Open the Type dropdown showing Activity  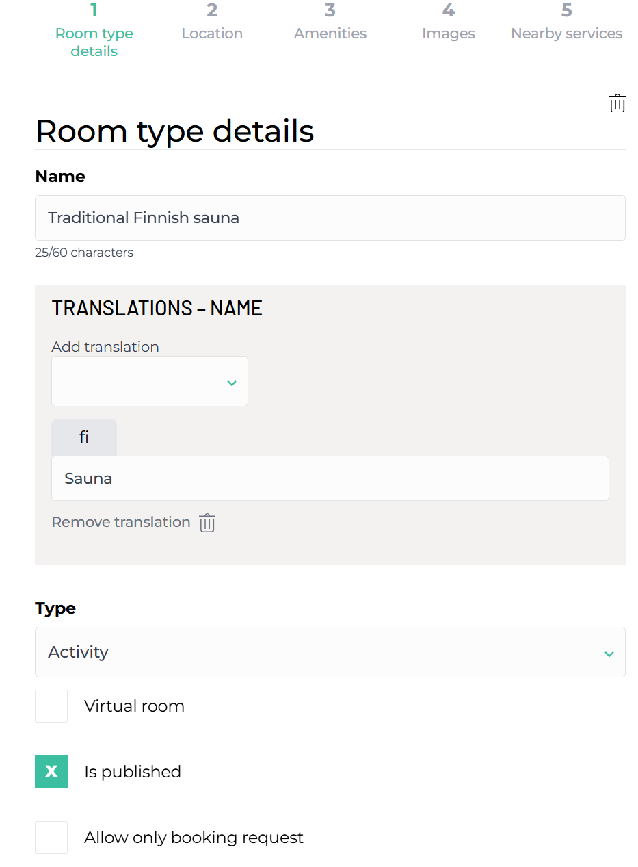(330, 652)
